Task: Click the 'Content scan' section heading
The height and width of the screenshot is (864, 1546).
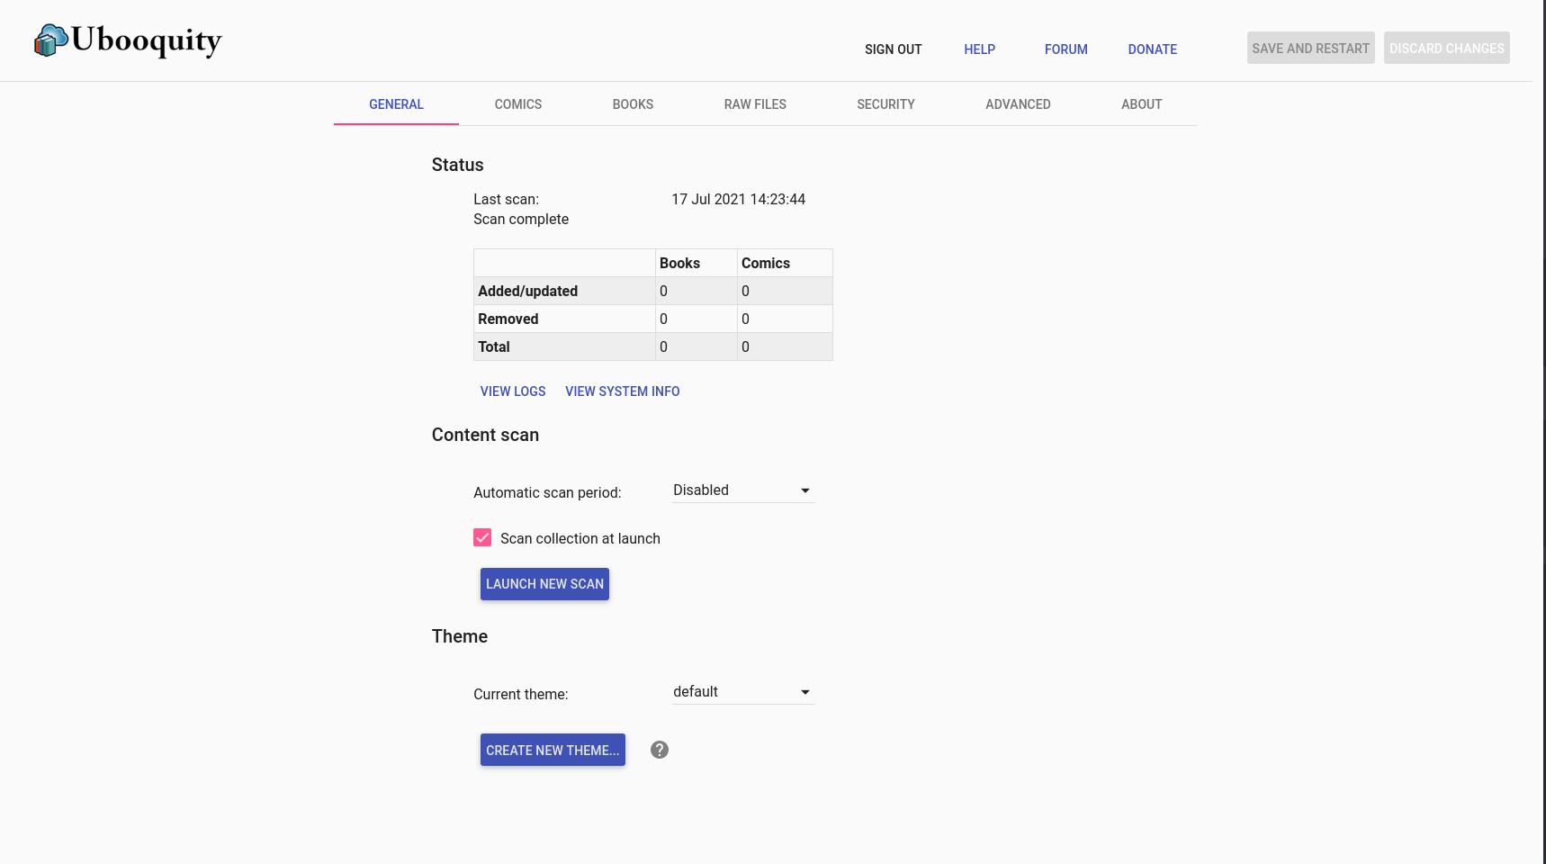Action: (485, 435)
